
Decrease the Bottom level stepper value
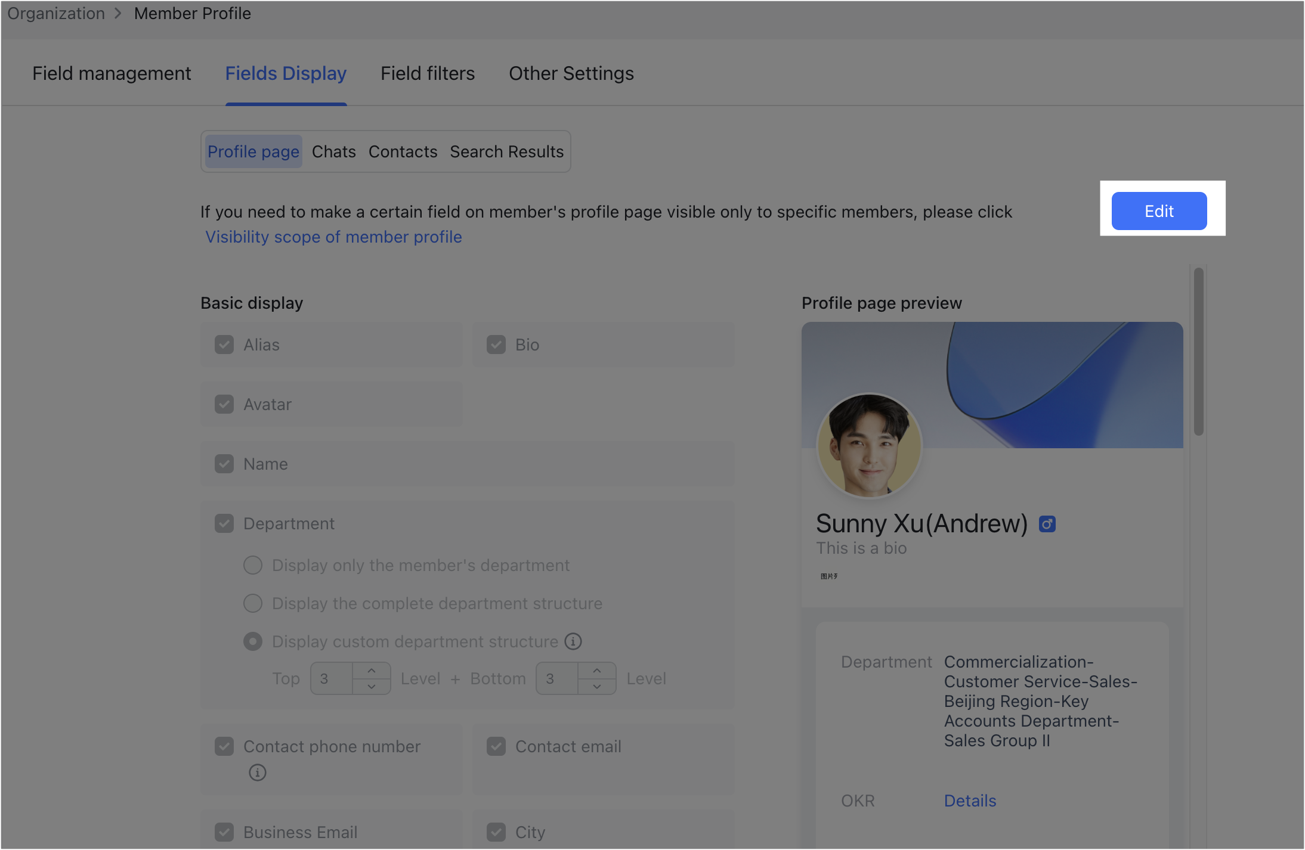597,686
